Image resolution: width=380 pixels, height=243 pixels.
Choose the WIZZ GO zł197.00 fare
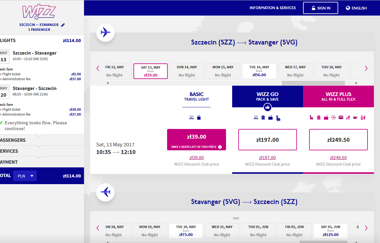point(268,140)
